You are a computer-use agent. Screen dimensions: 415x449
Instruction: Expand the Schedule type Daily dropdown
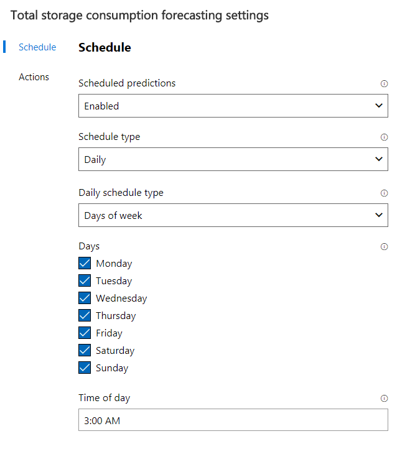coord(233,159)
